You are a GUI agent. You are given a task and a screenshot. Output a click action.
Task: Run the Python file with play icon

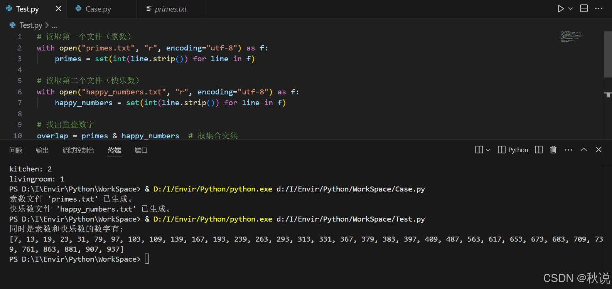pyautogui.click(x=561, y=8)
